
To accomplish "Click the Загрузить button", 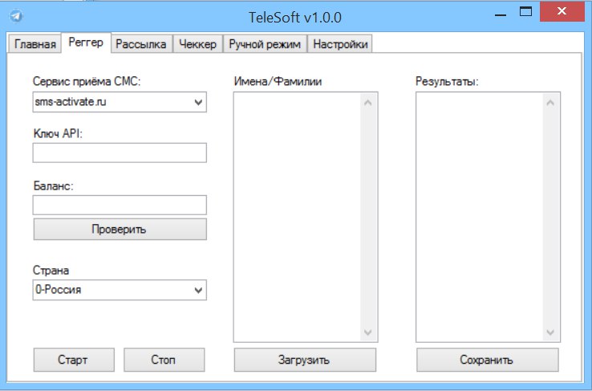I will [304, 359].
